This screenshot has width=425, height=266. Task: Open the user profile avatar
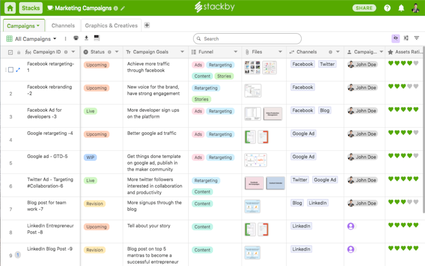tap(415, 8)
